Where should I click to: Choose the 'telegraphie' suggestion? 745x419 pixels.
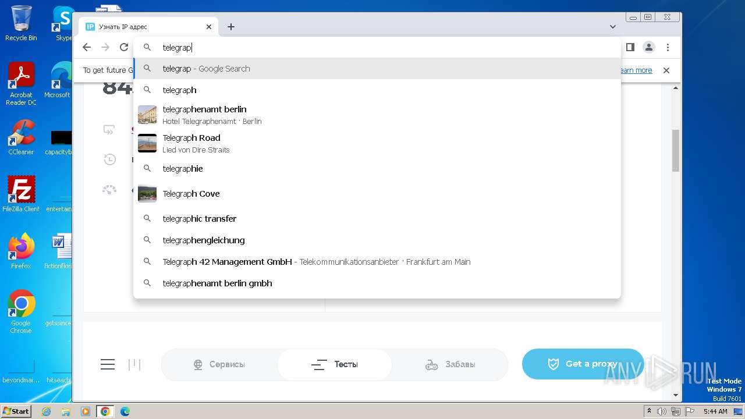tap(377, 169)
